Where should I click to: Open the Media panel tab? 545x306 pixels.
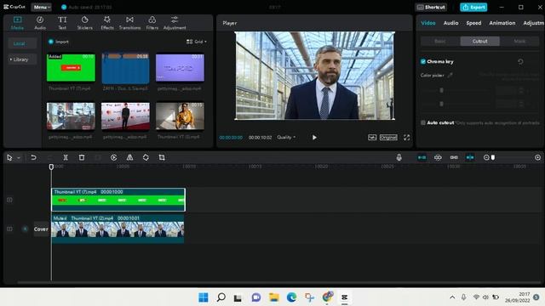pos(17,23)
